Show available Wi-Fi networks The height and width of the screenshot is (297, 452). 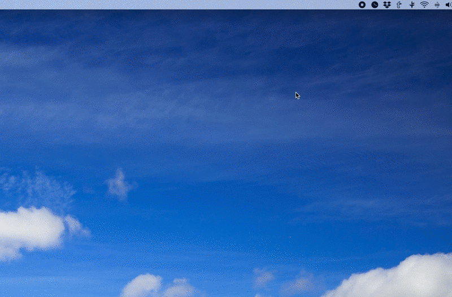coord(424,5)
